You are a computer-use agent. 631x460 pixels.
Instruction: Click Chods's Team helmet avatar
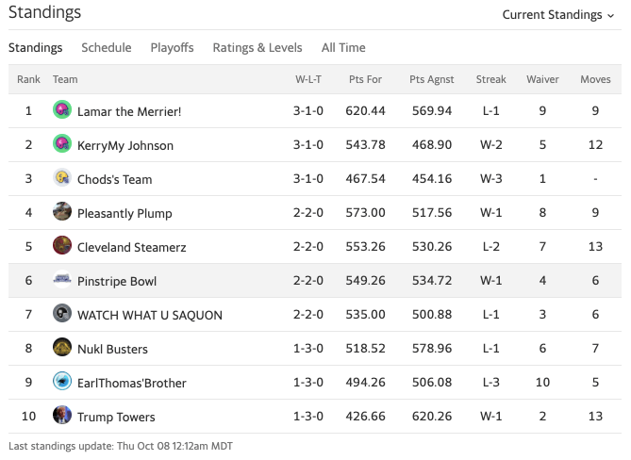pyautogui.click(x=62, y=178)
